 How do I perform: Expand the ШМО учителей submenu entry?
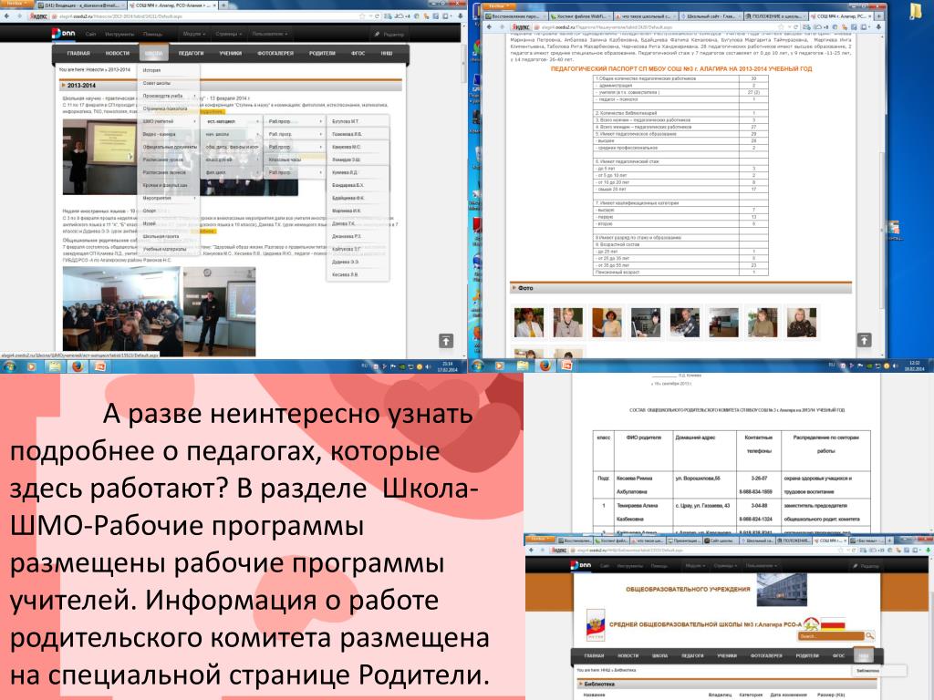169,121
